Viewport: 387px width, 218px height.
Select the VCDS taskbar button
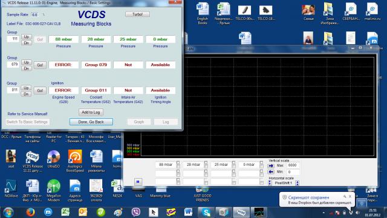pos(241,213)
